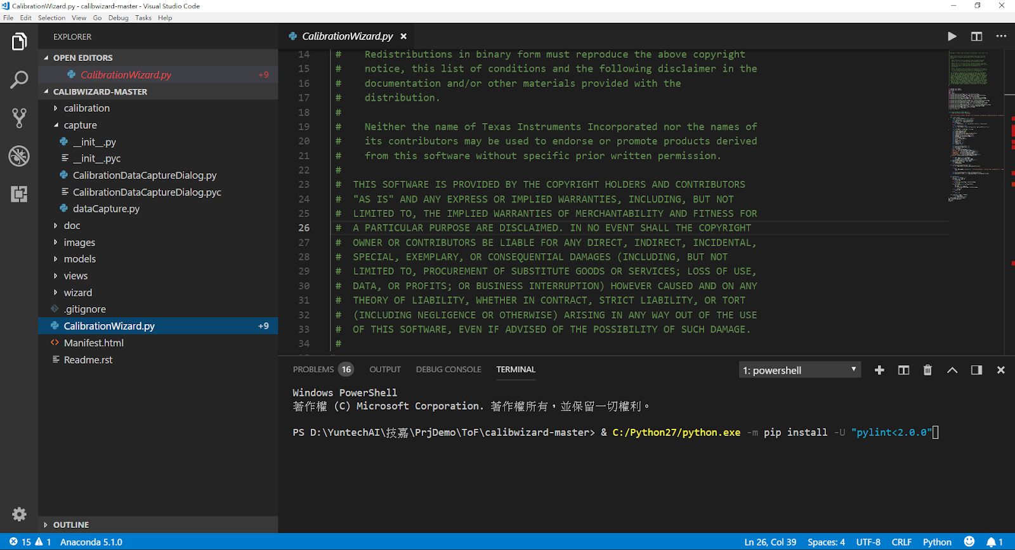This screenshot has height=550, width=1015.
Task: Kill the terminal with trash icon
Action: point(927,370)
